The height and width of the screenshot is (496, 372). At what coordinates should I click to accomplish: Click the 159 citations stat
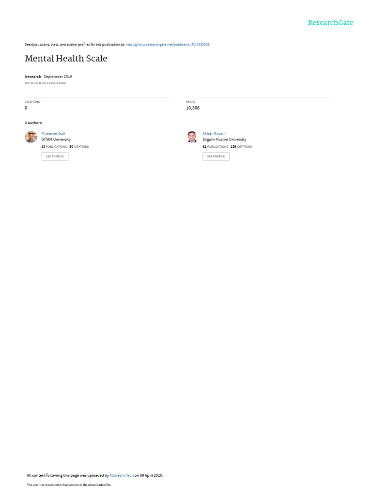(x=241, y=147)
